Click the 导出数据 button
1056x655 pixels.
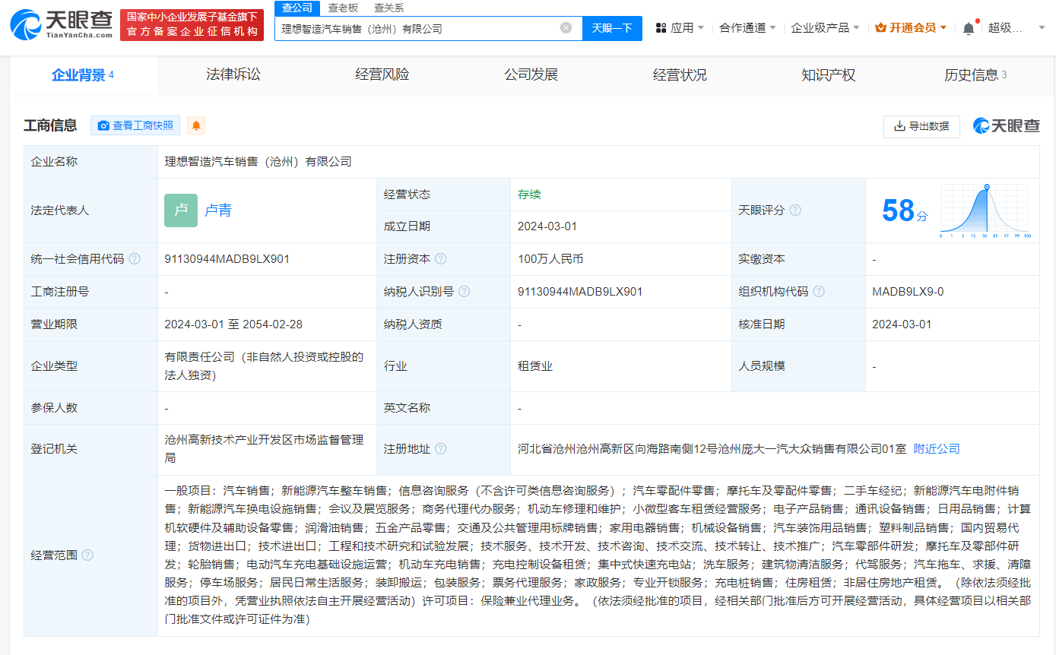tap(921, 126)
